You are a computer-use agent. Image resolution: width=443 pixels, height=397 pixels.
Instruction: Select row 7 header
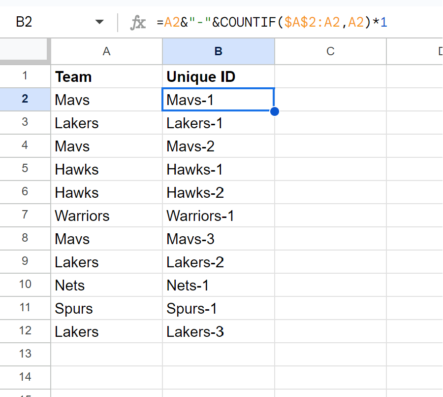pos(25,215)
